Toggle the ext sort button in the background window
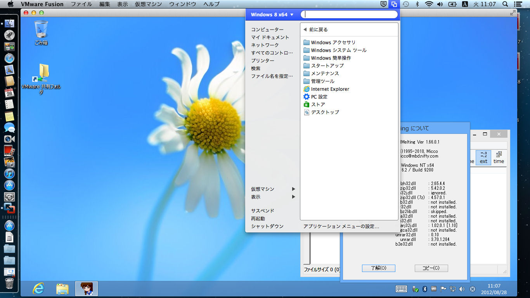Screen dimensions: 530x298 coord(483,158)
